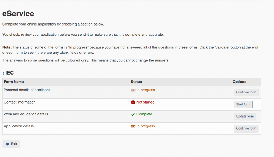The height and width of the screenshot is (157, 274).
Task: Select the Form Name column header
Action: (14, 82)
